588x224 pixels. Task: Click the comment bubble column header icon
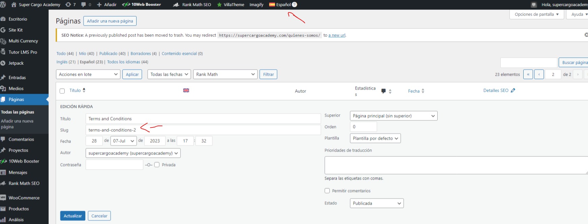coord(383,91)
